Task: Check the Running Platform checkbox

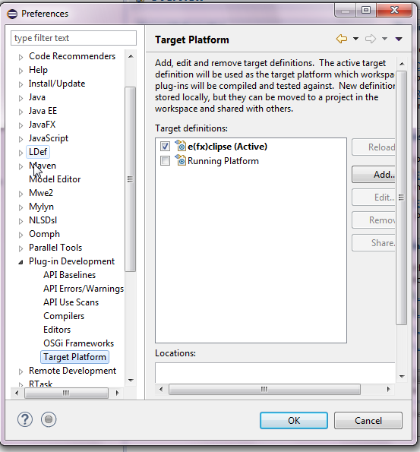Action: point(165,160)
